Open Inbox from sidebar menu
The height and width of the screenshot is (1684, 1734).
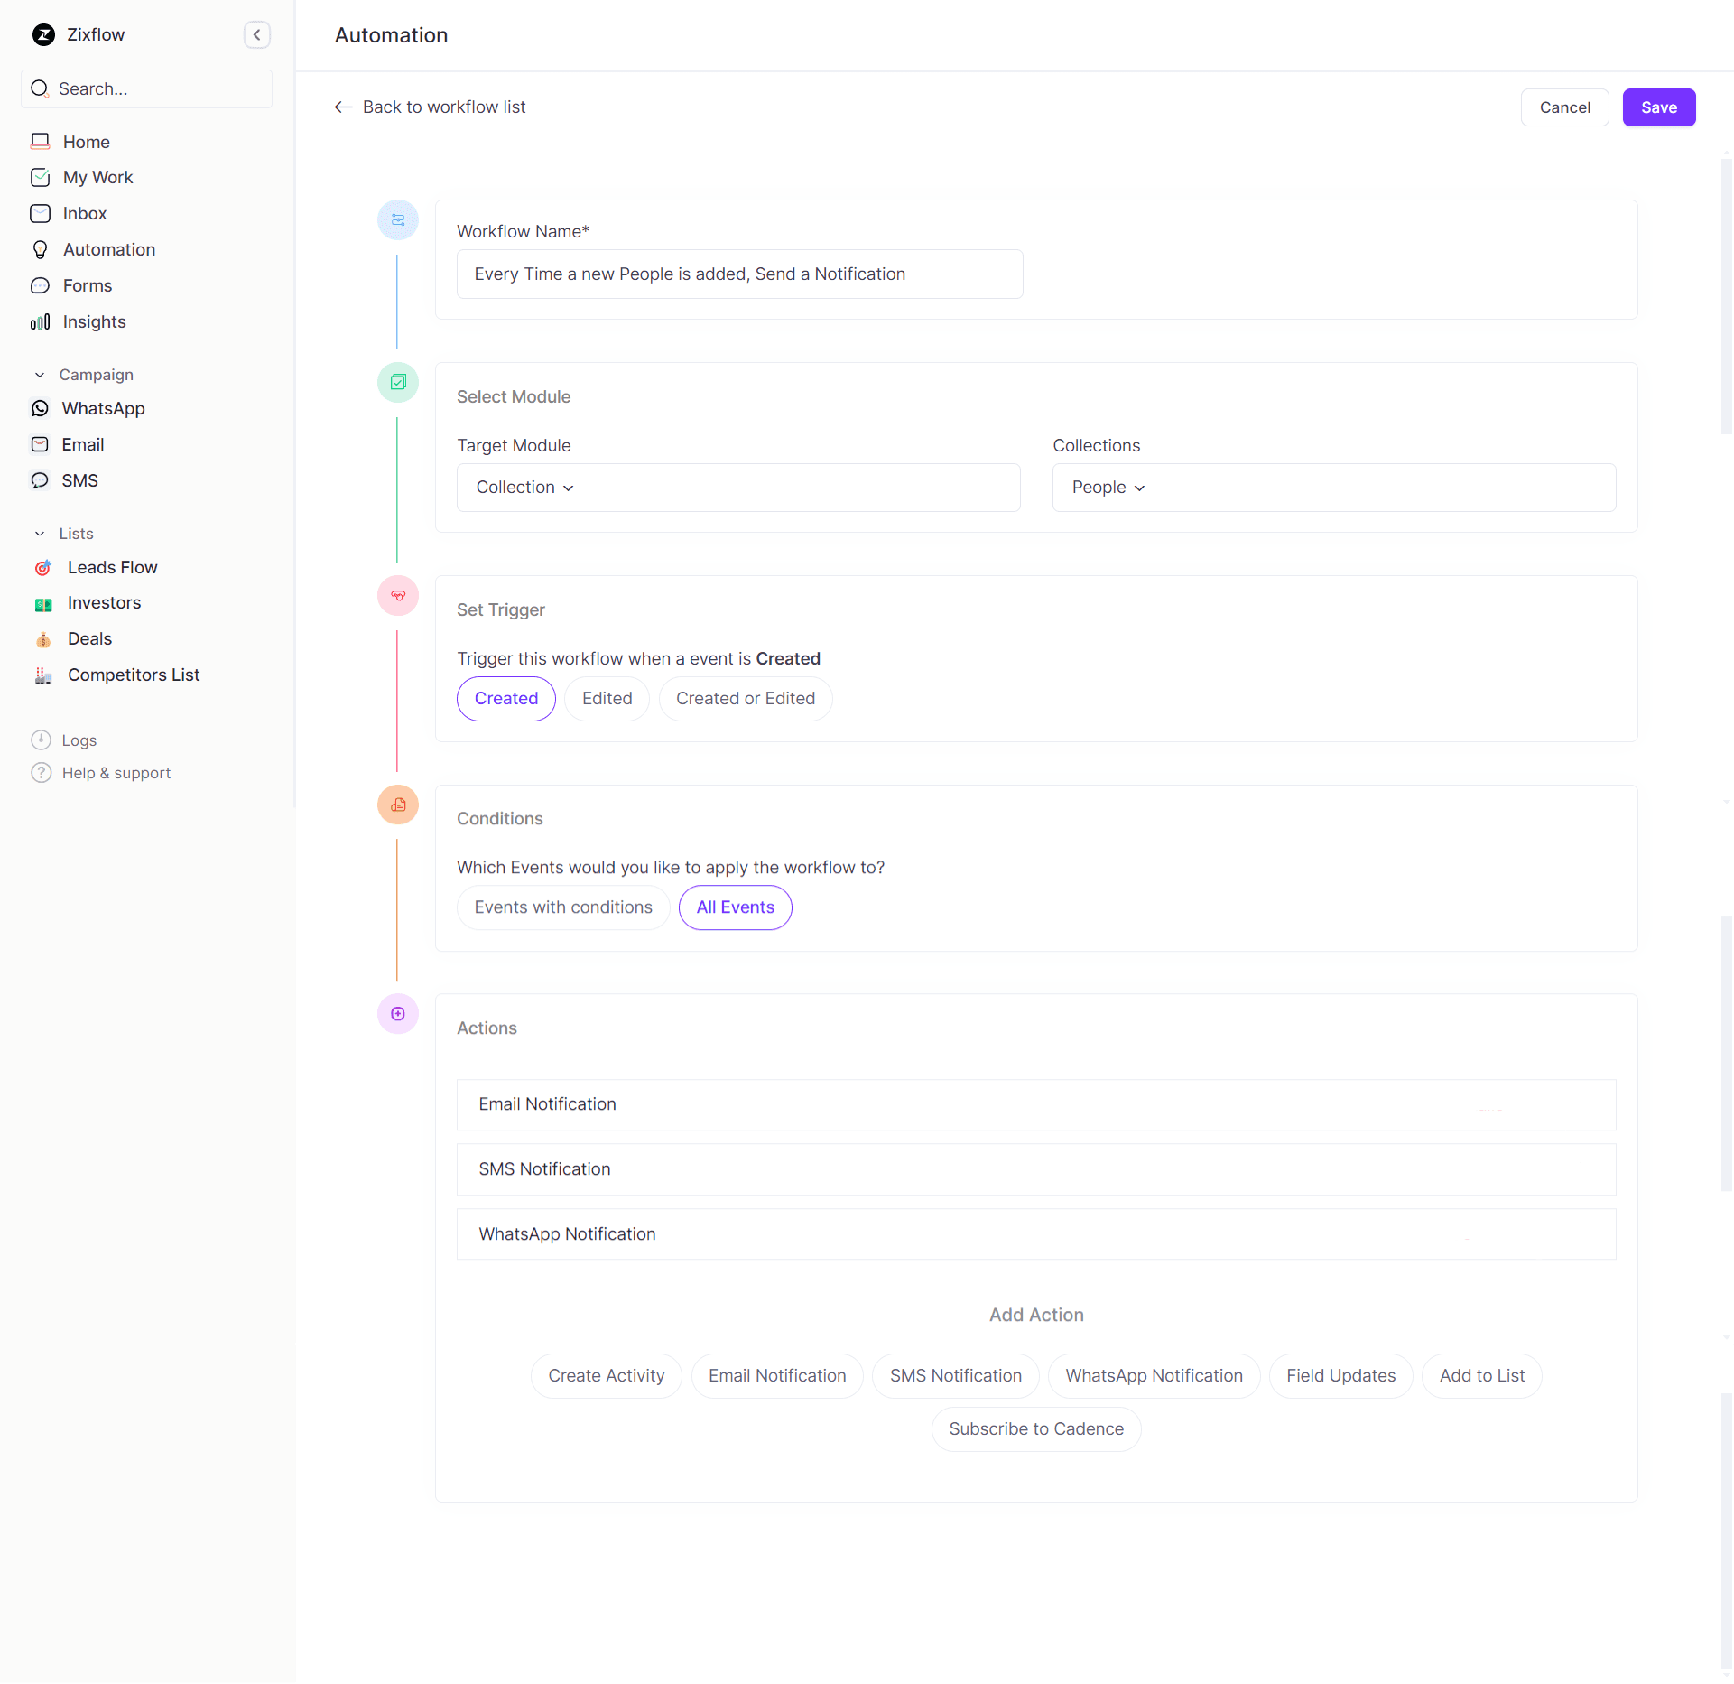(84, 214)
